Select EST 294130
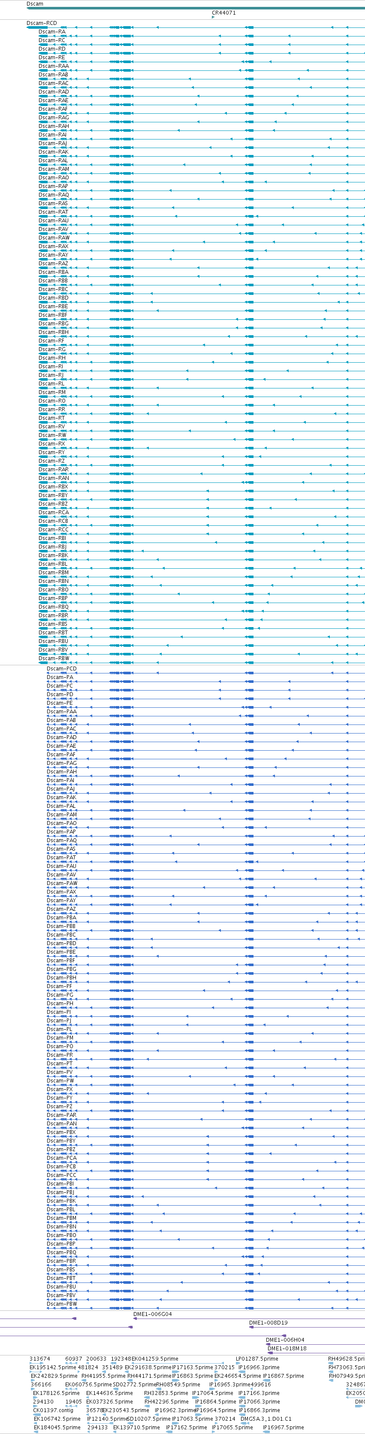 pyautogui.click(x=43, y=1402)
